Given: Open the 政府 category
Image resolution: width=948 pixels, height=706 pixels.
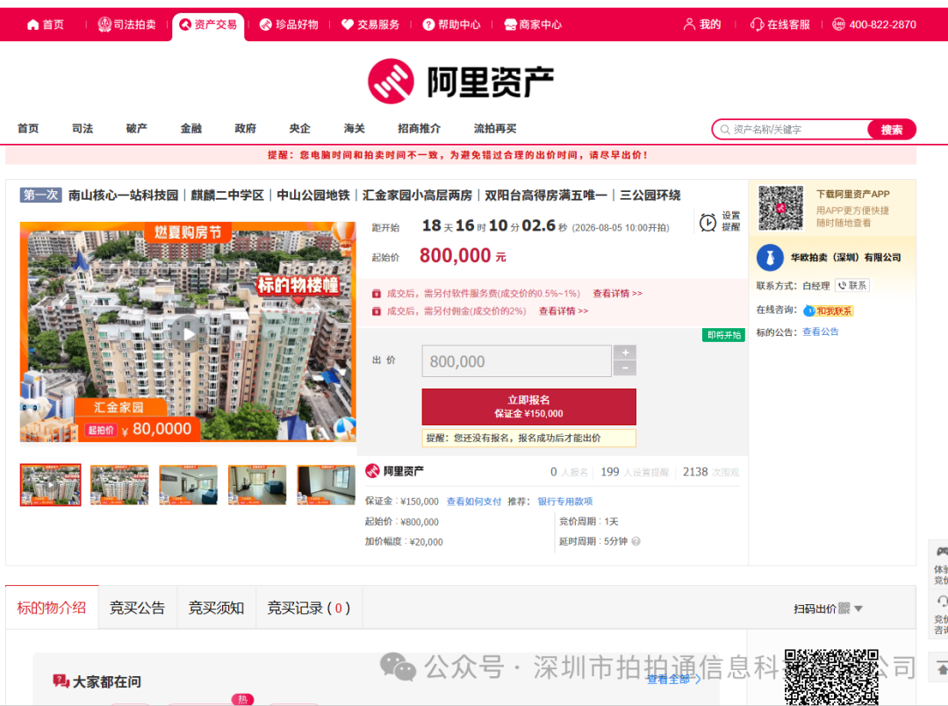Looking at the screenshot, I should pyautogui.click(x=246, y=129).
